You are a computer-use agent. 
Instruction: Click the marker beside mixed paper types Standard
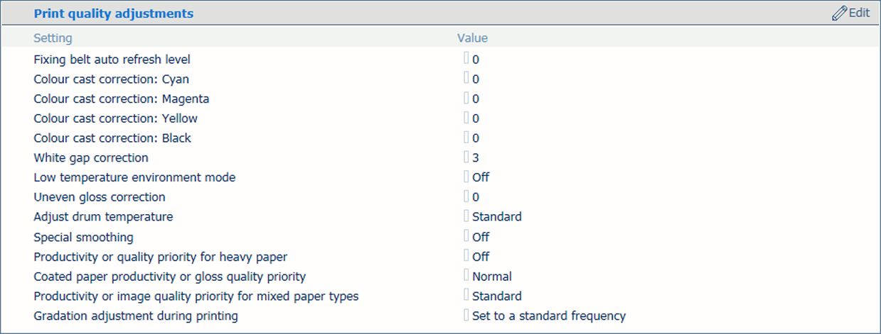tap(466, 294)
